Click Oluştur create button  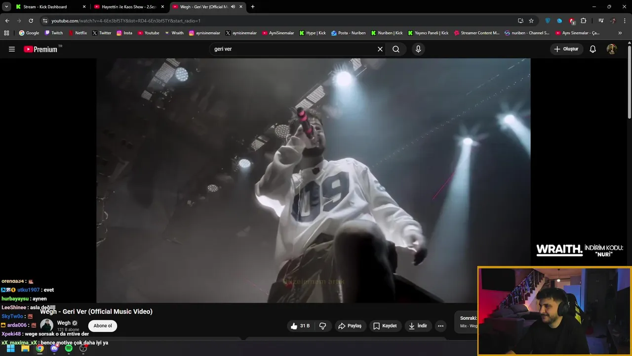tap(566, 49)
